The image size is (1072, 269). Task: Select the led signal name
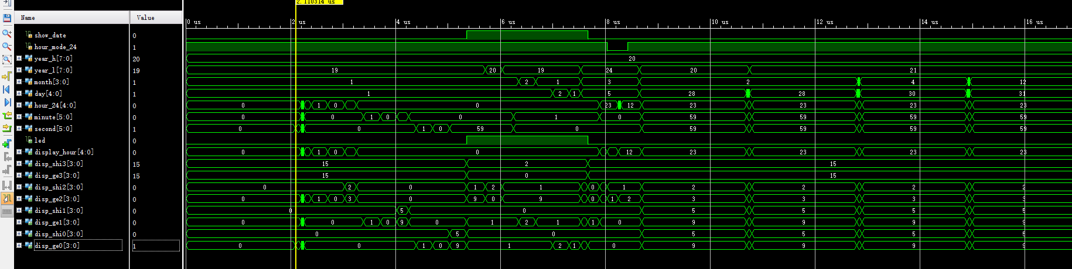pyautogui.click(x=40, y=140)
